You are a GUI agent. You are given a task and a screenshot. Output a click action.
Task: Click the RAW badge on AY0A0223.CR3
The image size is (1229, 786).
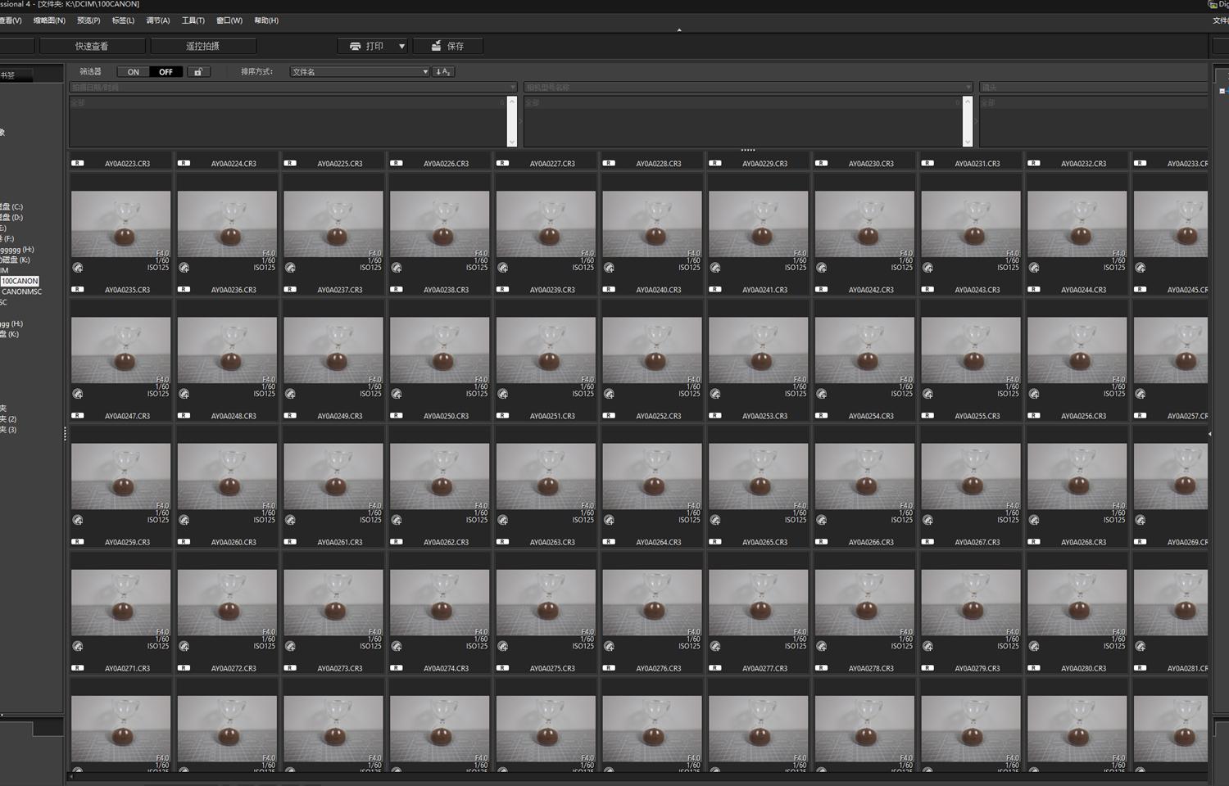(x=78, y=164)
